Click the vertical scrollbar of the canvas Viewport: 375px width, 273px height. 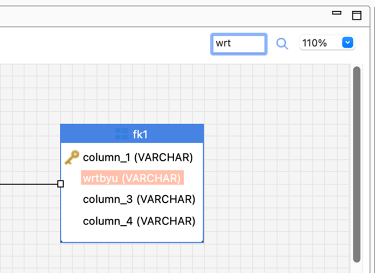pyautogui.click(x=357, y=164)
